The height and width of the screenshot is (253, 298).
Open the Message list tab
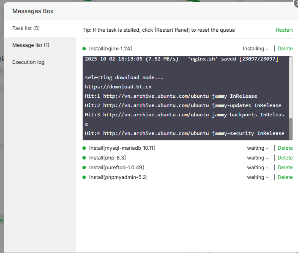tap(30, 45)
